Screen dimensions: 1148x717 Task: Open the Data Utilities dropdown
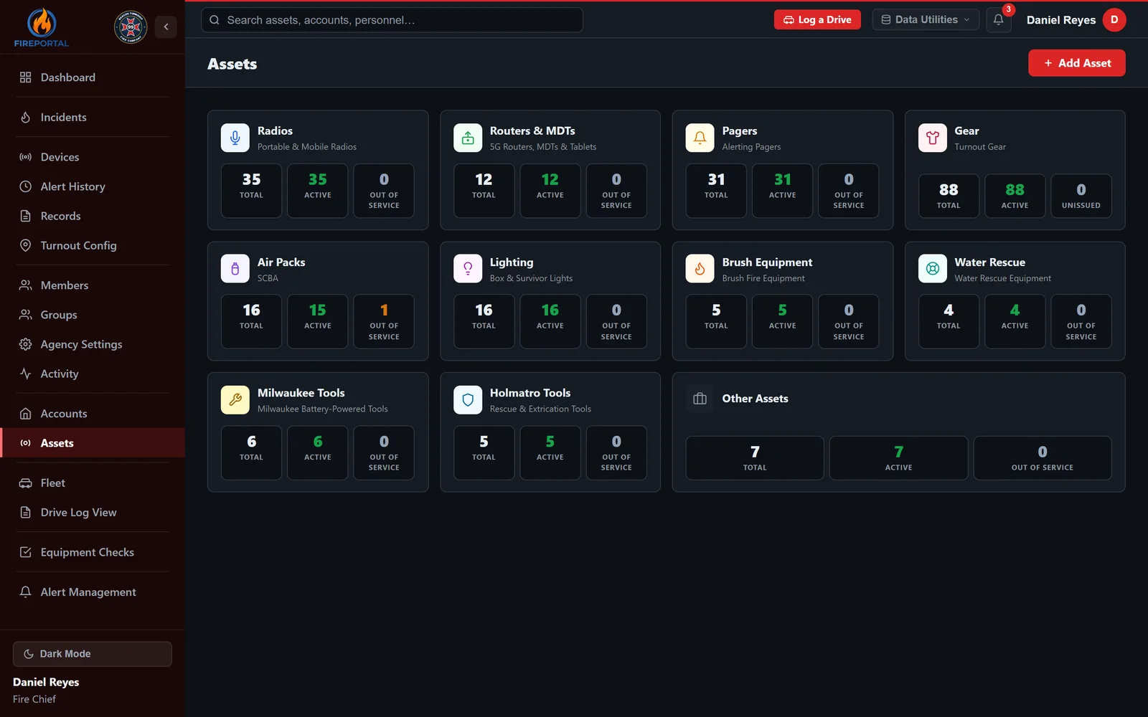click(x=926, y=19)
